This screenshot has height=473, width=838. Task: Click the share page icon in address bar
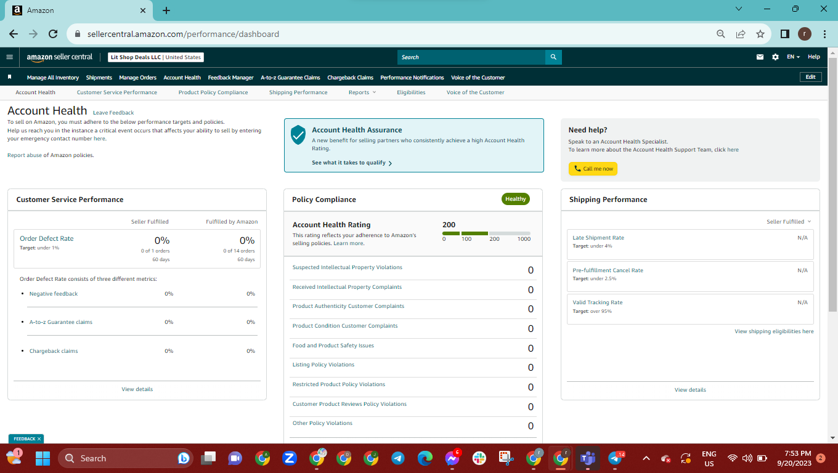point(741,34)
